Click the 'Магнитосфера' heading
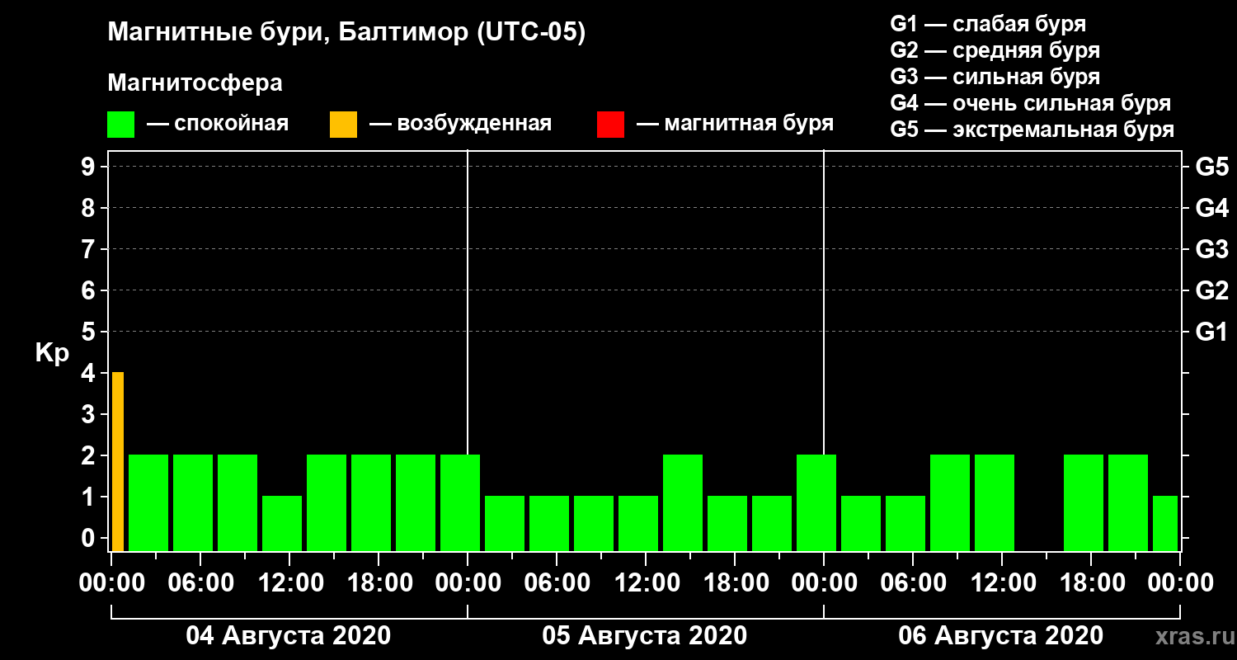The width and height of the screenshot is (1237, 660). click(x=195, y=83)
